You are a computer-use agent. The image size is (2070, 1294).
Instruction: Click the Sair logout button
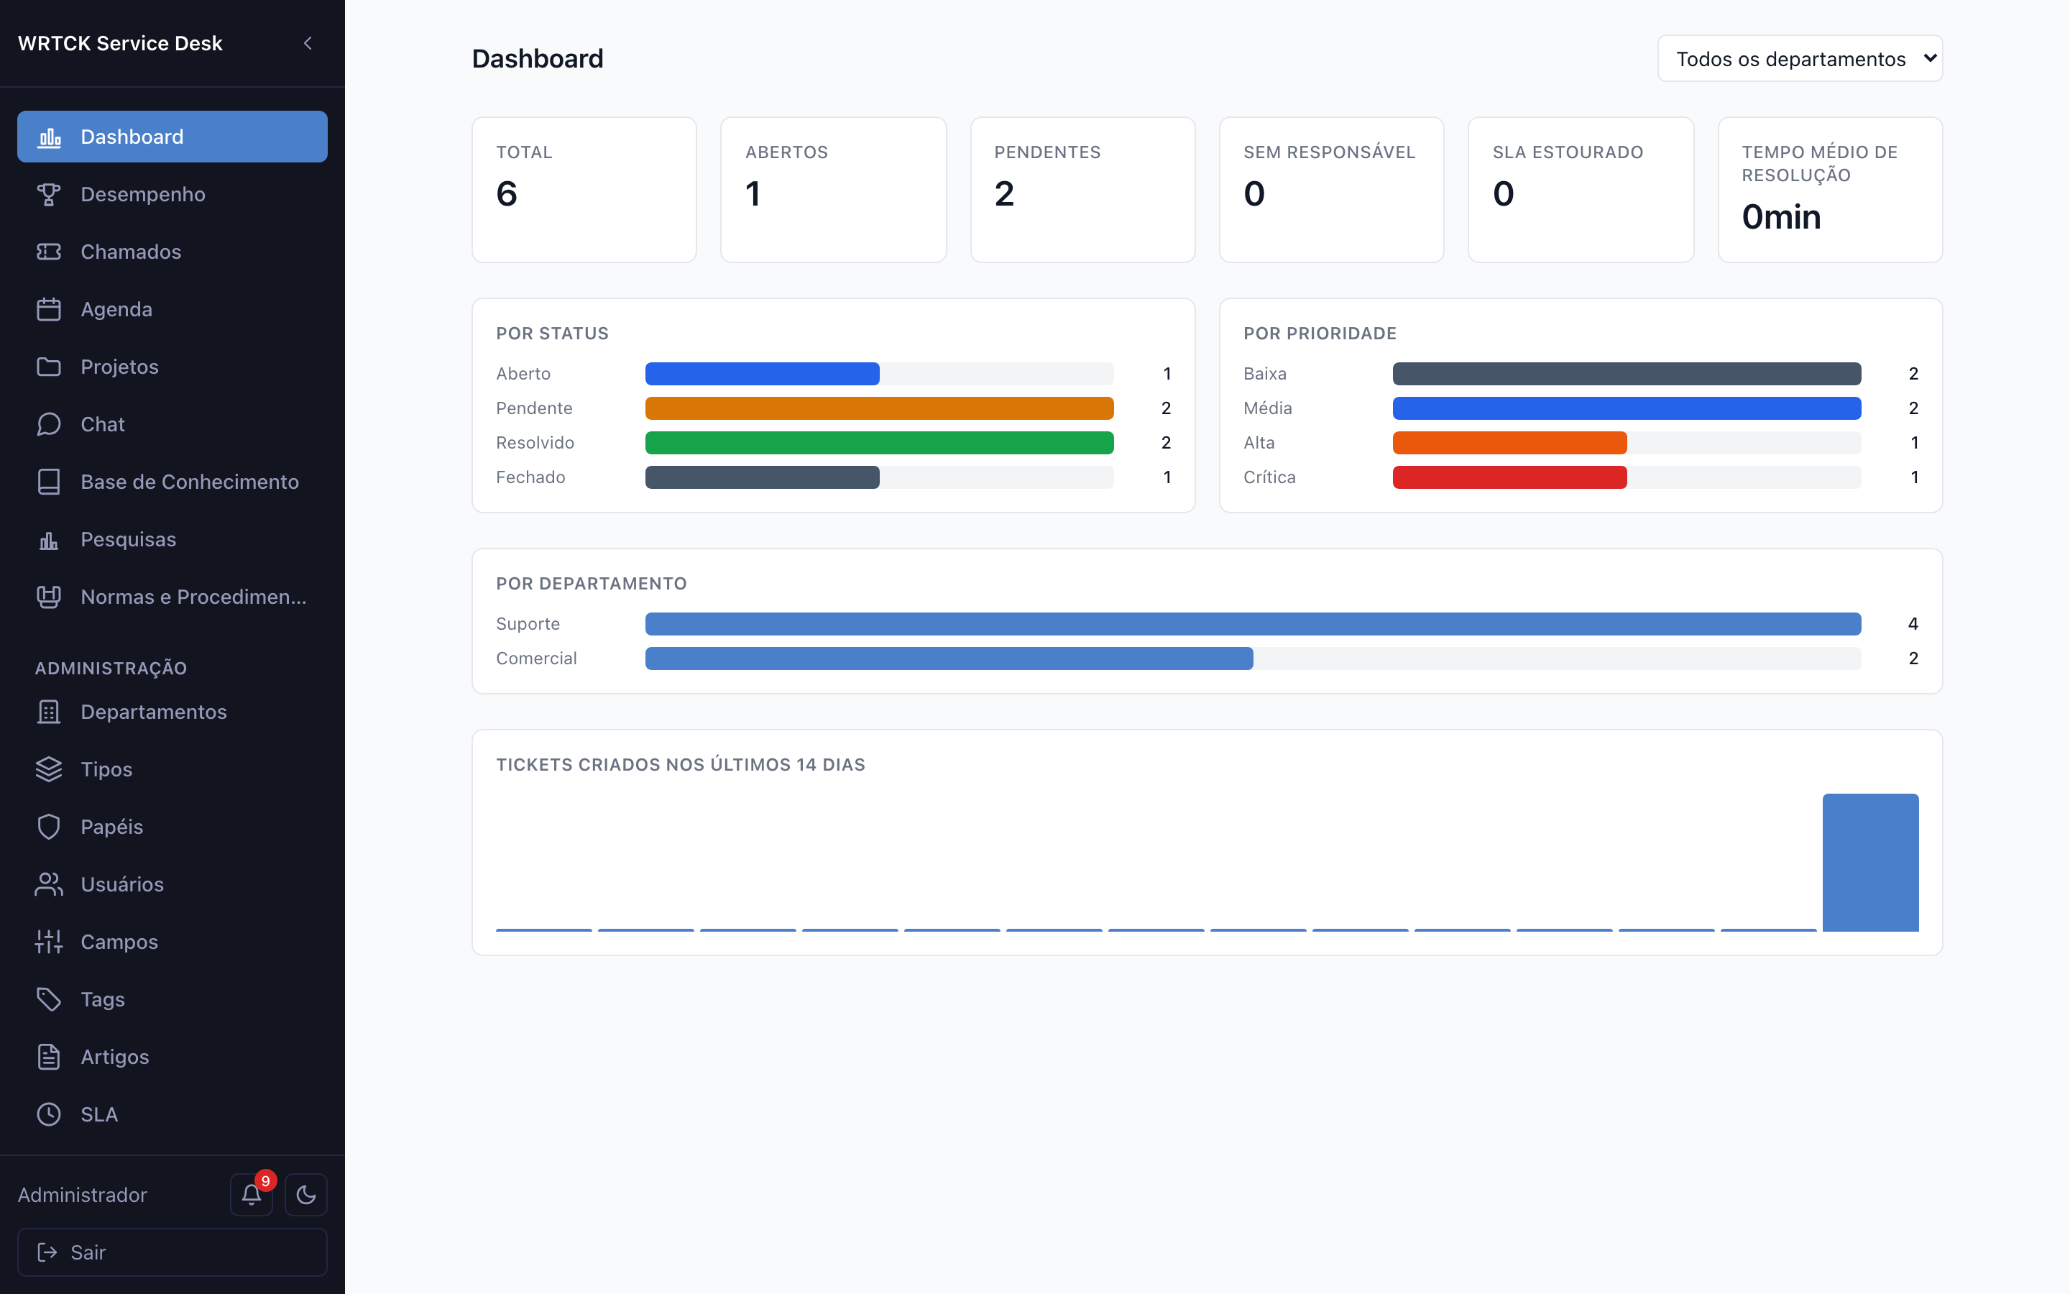coord(172,1252)
